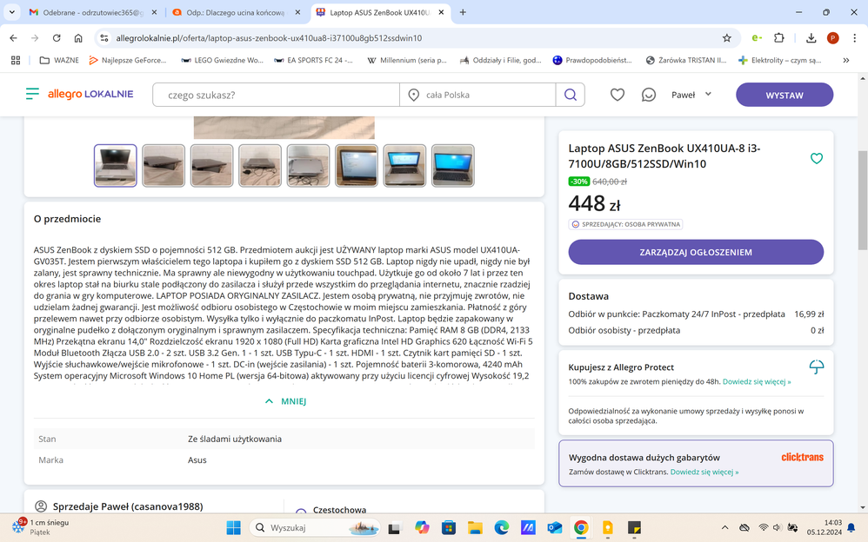Click the magnifier search button
This screenshot has height=542, width=868.
[571, 95]
